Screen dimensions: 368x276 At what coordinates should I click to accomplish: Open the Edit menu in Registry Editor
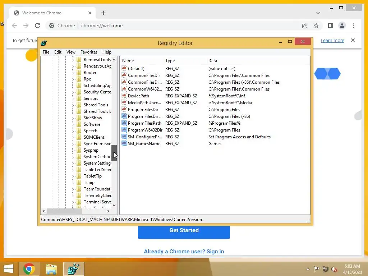(58, 52)
